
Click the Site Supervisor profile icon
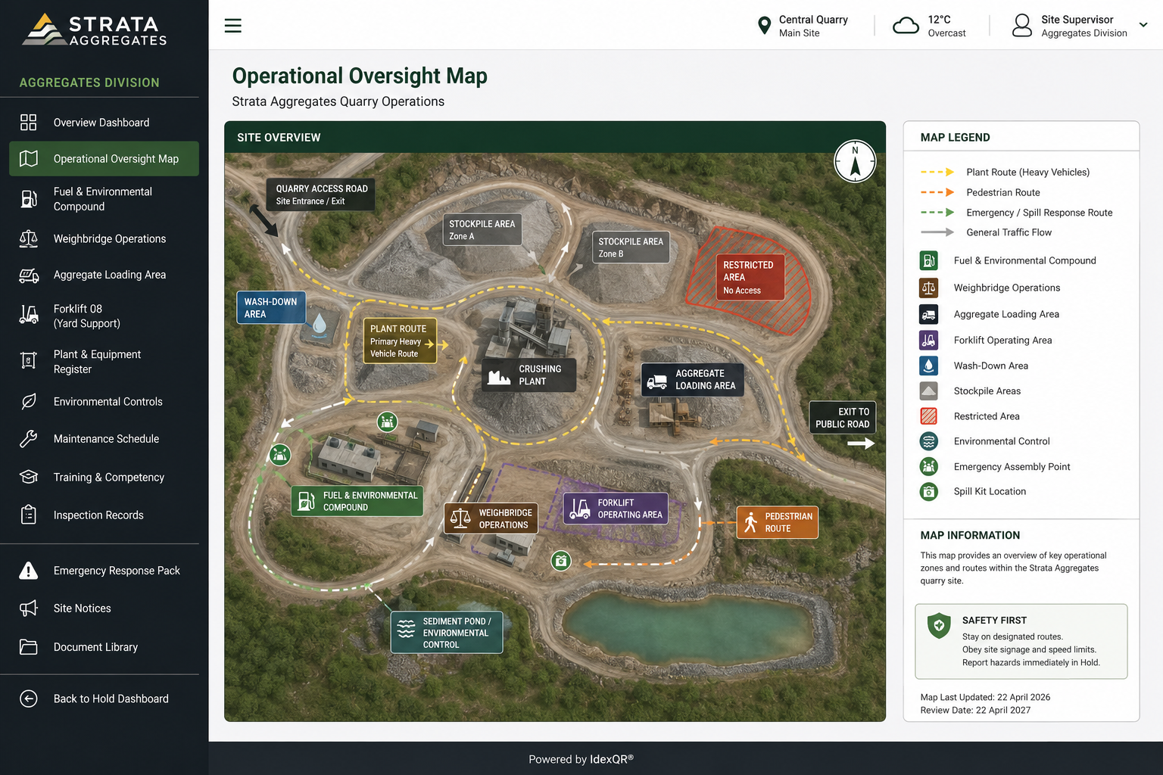1022,26
